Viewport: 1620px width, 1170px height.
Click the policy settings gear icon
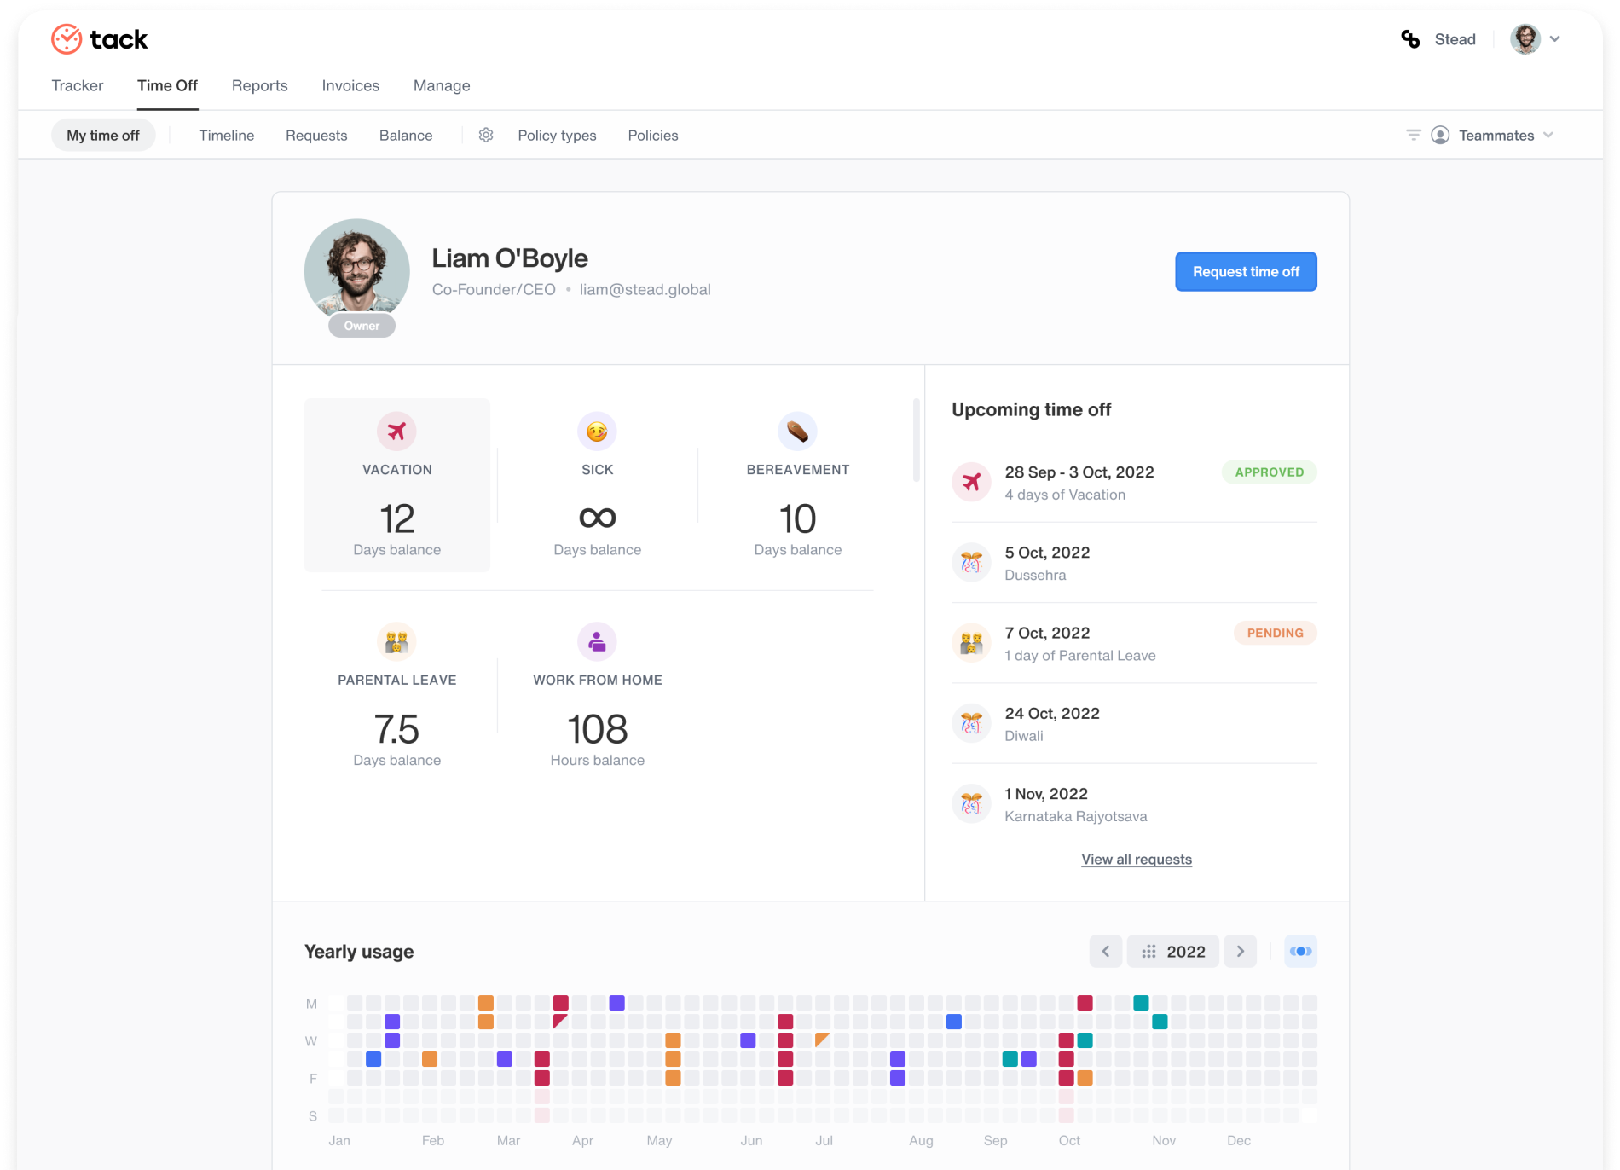tap(486, 135)
